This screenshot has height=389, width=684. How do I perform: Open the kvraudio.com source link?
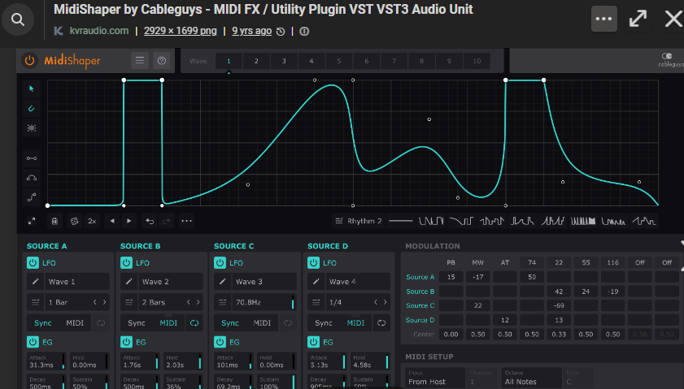pyautogui.click(x=99, y=31)
